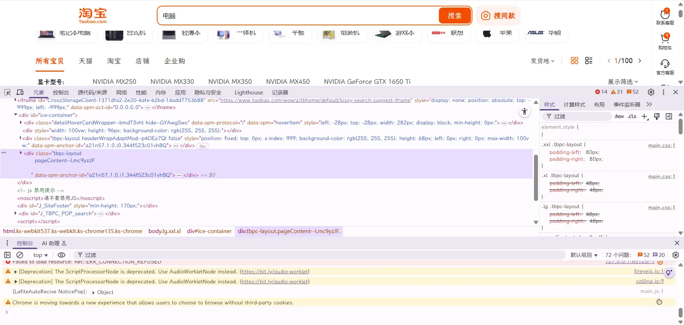Filter by NVIDIA MX250

(114, 82)
